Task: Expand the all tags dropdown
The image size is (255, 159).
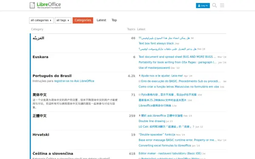Action: 63,20
